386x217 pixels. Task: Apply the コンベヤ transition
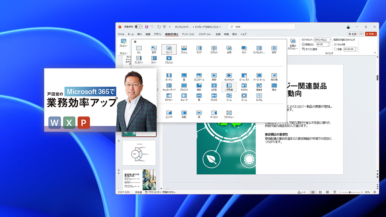pyautogui.click(x=169, y=114)
